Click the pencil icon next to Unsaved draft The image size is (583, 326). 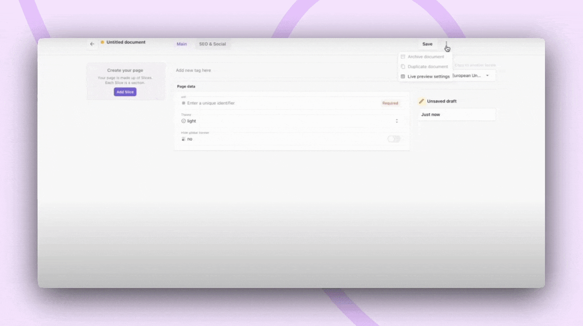click(422, 101)
